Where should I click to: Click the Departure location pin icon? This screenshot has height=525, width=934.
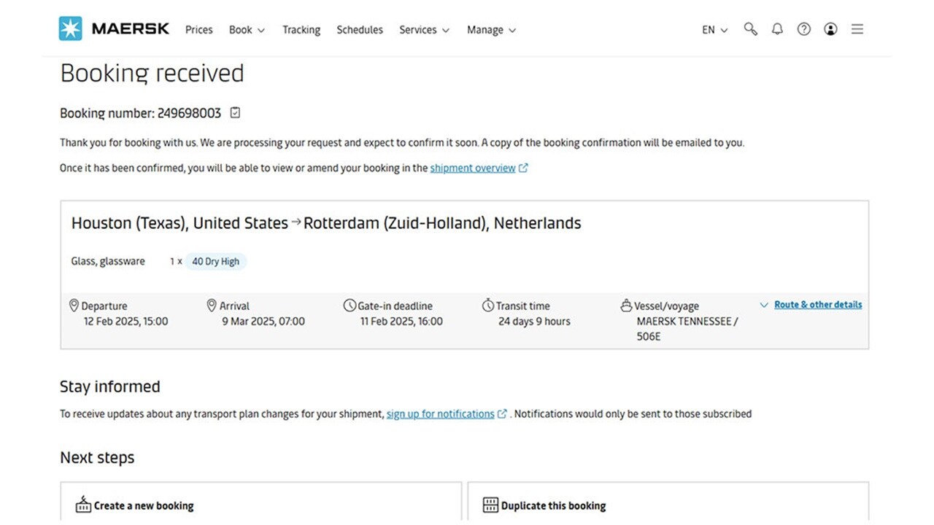74,306
